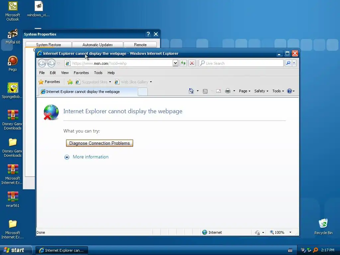Open the Help menu

[x=111, y=73]
